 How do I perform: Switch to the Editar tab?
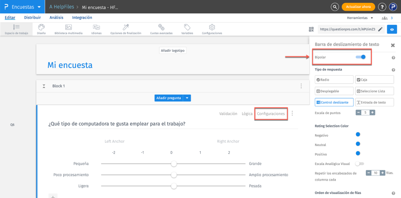(10, 18)
